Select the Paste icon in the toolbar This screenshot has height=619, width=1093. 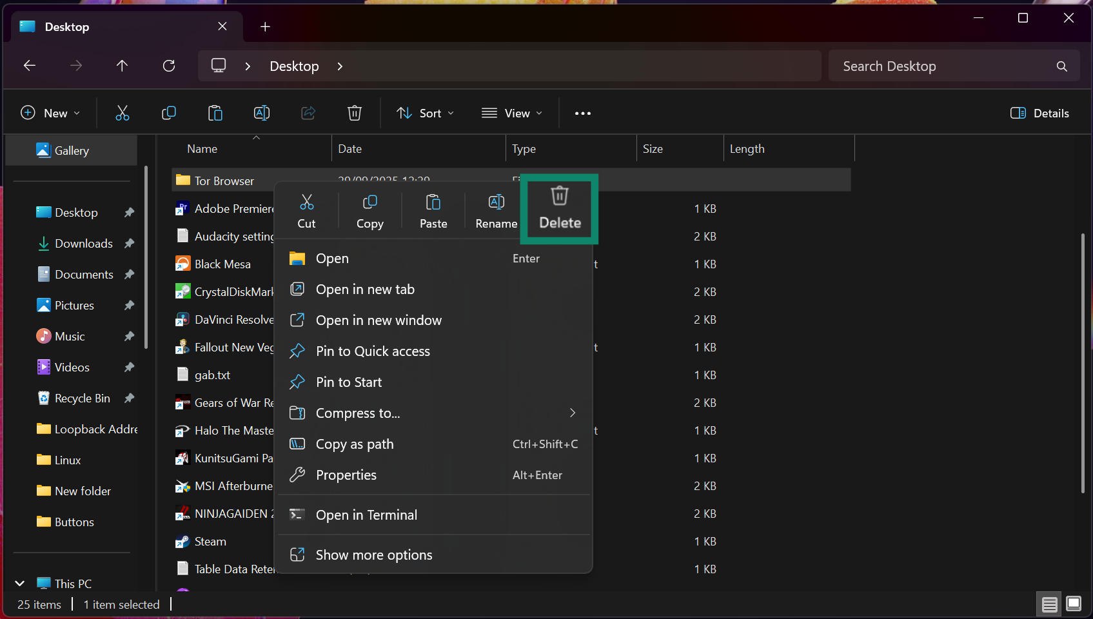[215, 113]
